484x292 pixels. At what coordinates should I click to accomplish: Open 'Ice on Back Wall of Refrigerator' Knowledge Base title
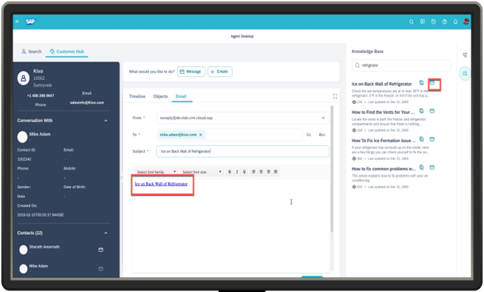pyautogui.click(x=382, y=84)
